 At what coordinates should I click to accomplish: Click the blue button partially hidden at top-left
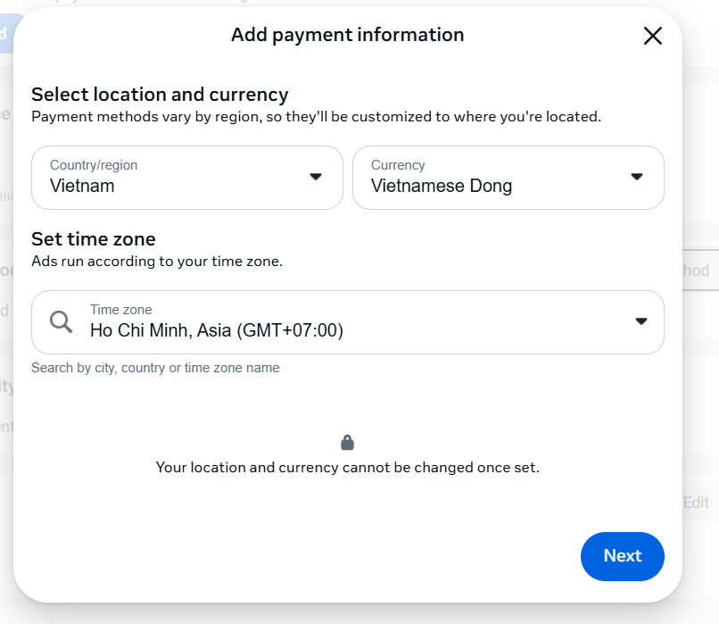click(x=4, y=34)
